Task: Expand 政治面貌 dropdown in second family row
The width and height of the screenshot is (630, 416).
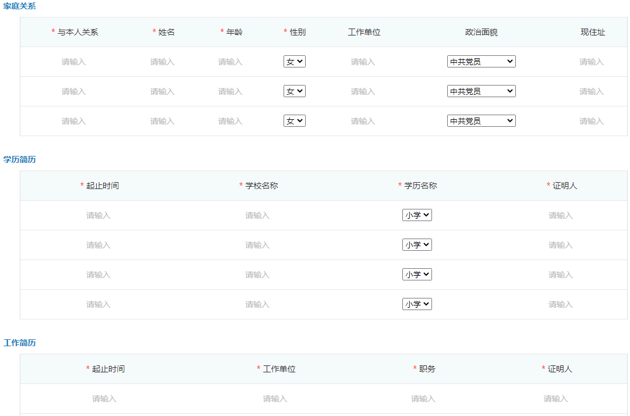Action: [481, 91]
